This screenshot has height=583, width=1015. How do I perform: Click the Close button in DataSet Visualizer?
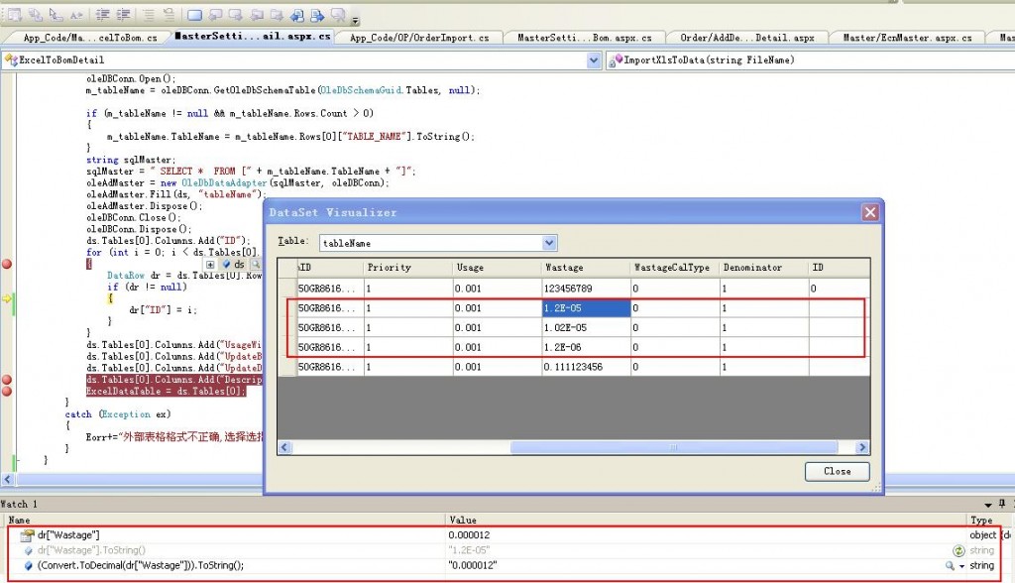point(838,471)
